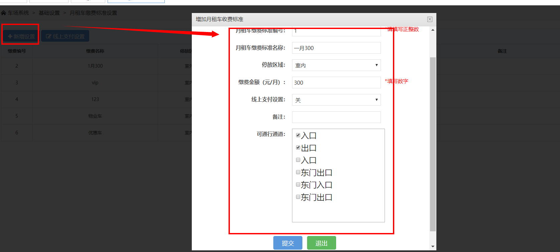Click 缴费编号 cell with value 2

click(17, 66)
